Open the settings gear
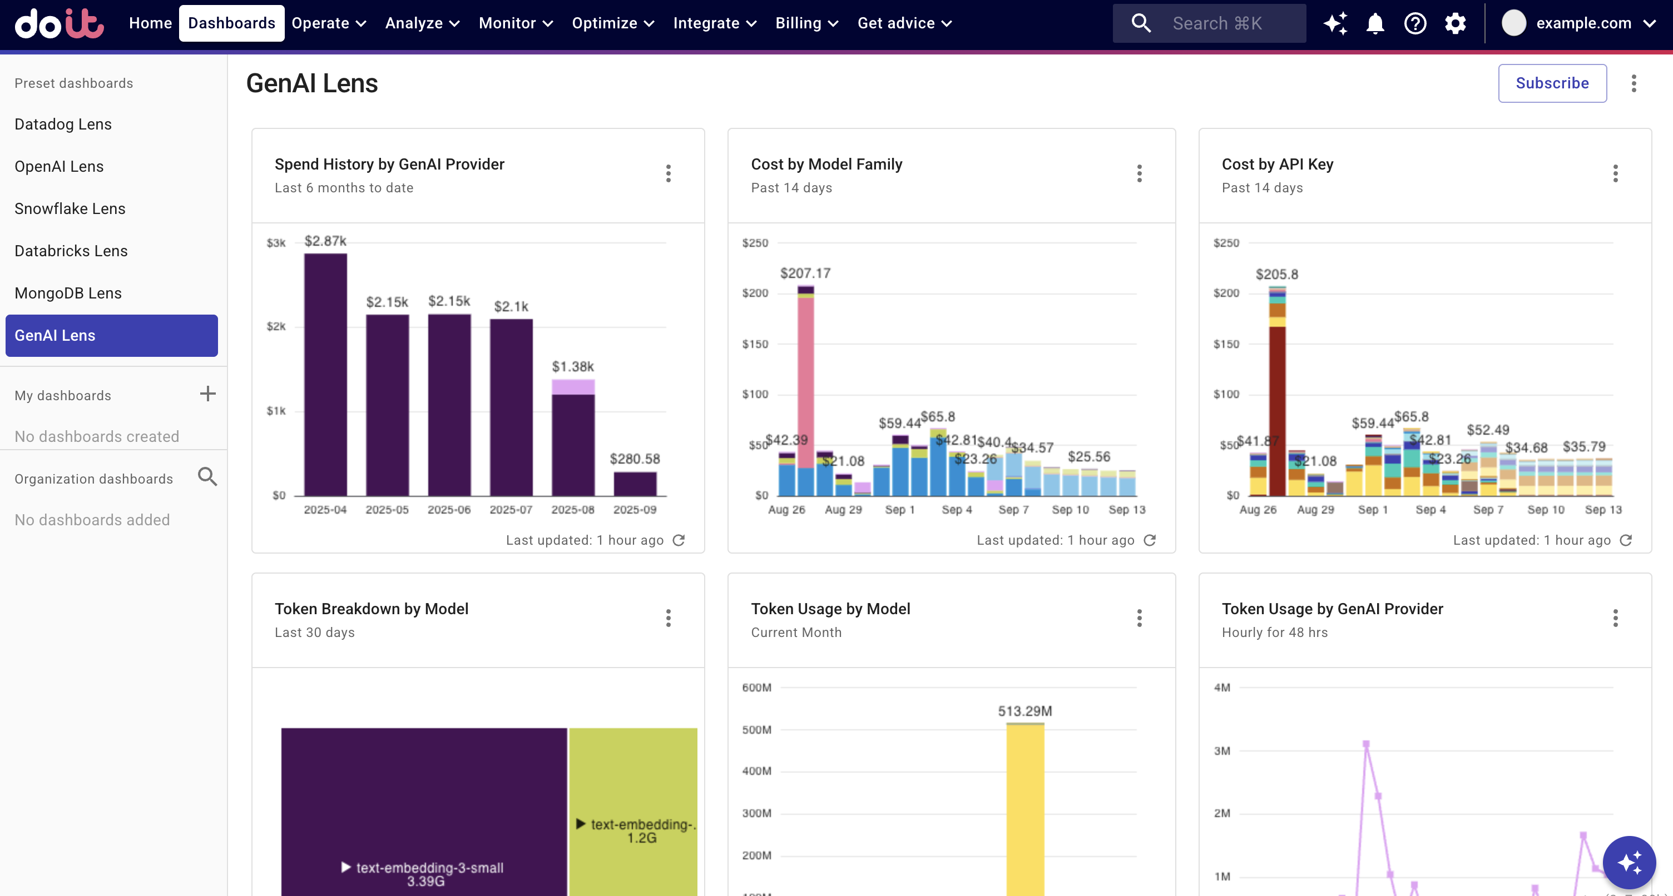 (x=1456, y=23)
